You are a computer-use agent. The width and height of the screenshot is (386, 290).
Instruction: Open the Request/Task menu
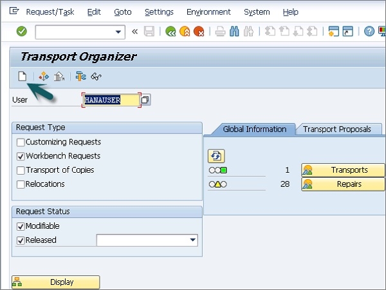coord(50,12)
